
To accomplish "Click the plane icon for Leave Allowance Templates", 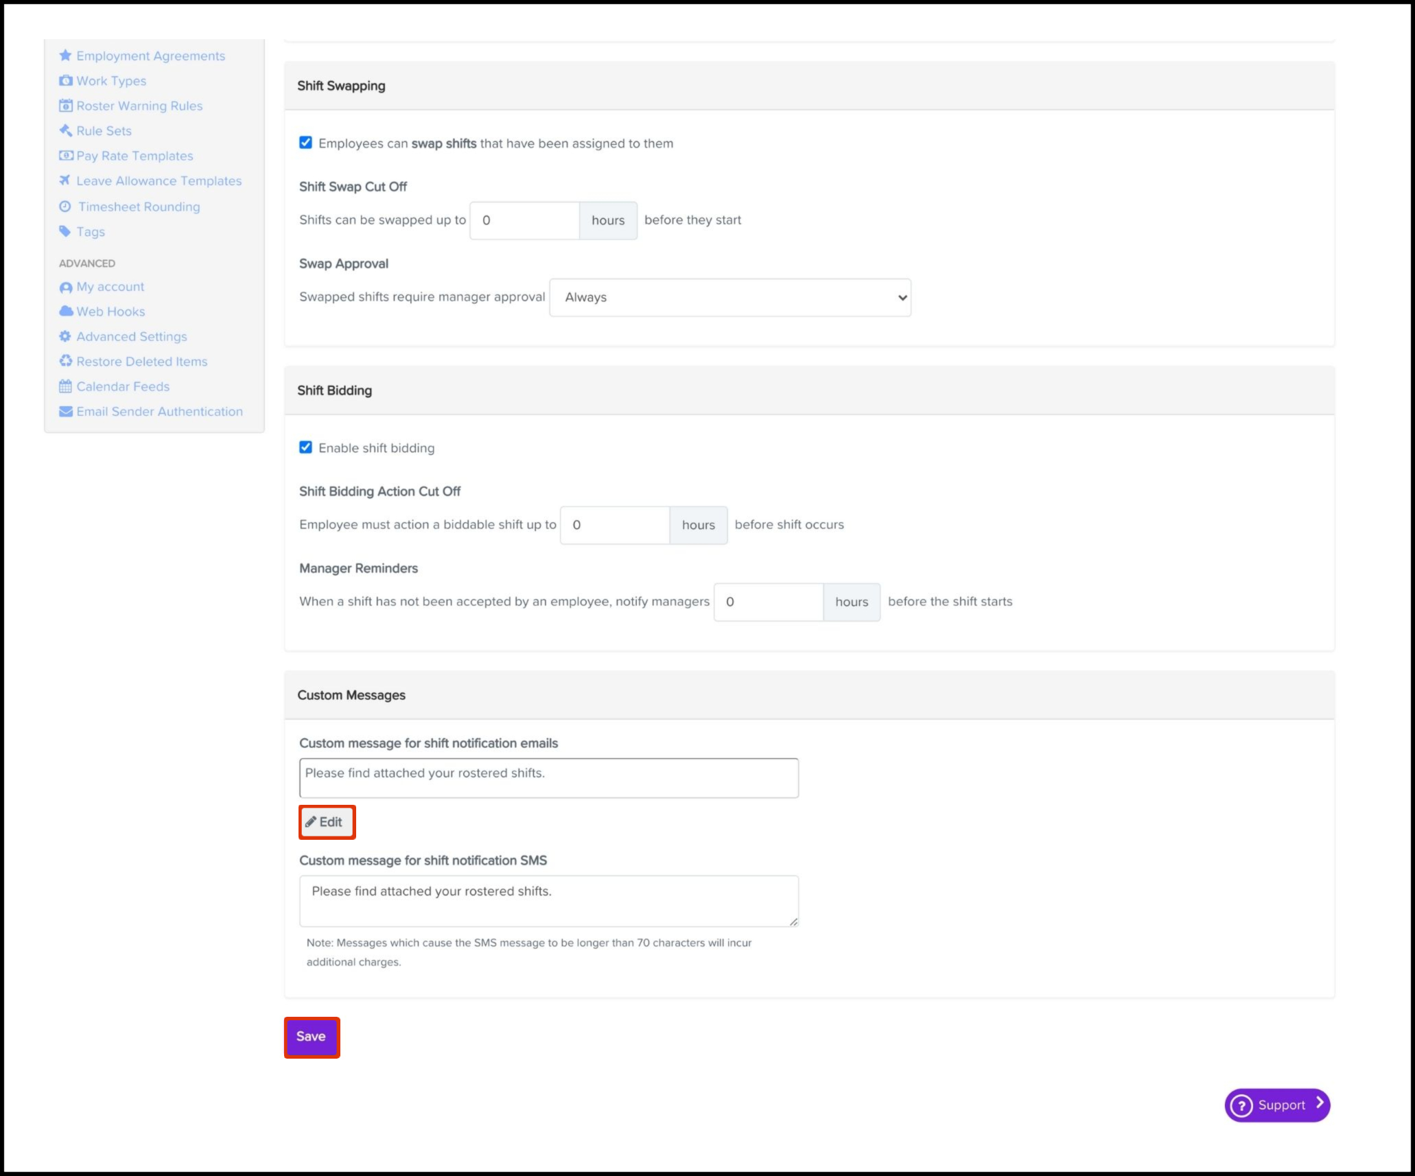I will 65,180.
